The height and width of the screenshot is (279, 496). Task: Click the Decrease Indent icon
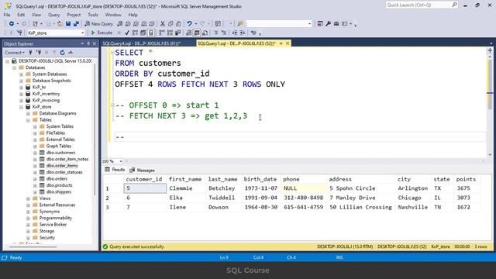234,33
